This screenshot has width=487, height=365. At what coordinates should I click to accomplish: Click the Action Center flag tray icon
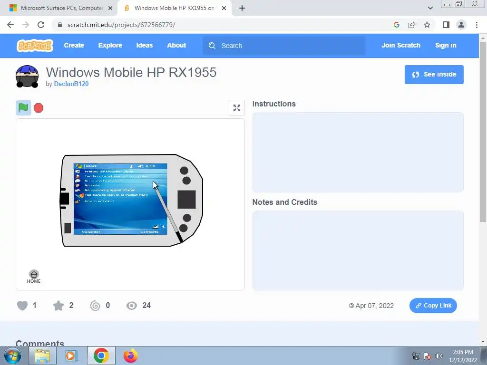click(x=428, y=356)
